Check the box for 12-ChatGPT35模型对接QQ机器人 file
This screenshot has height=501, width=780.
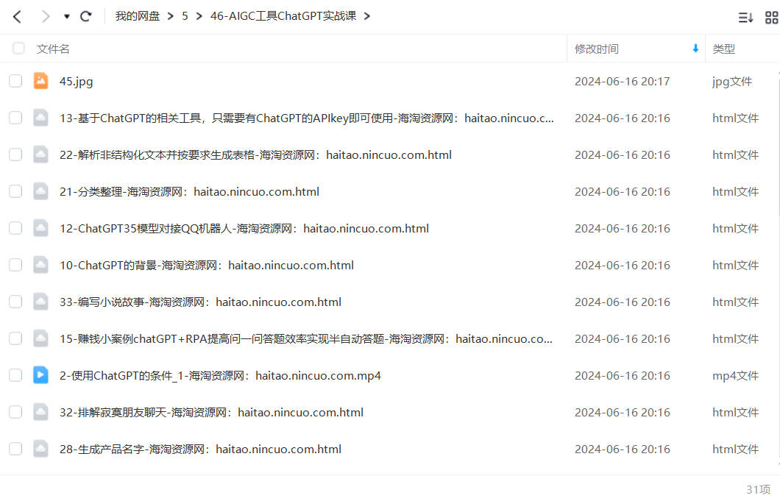click(15, 228)
